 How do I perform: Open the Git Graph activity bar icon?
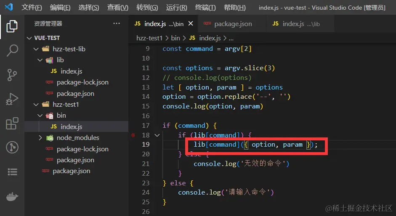pyautogui.click(x=12, y=147)
